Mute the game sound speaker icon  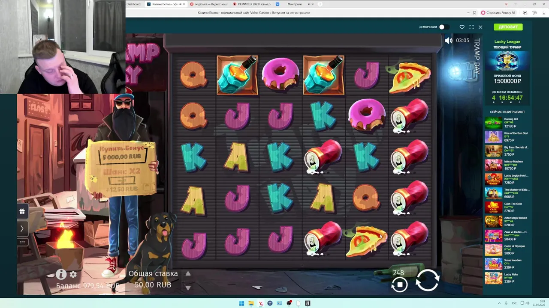tap(449, 41)
